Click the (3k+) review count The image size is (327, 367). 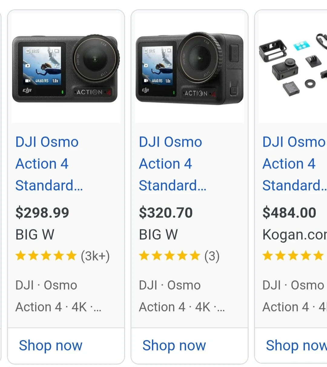point(95,256)
